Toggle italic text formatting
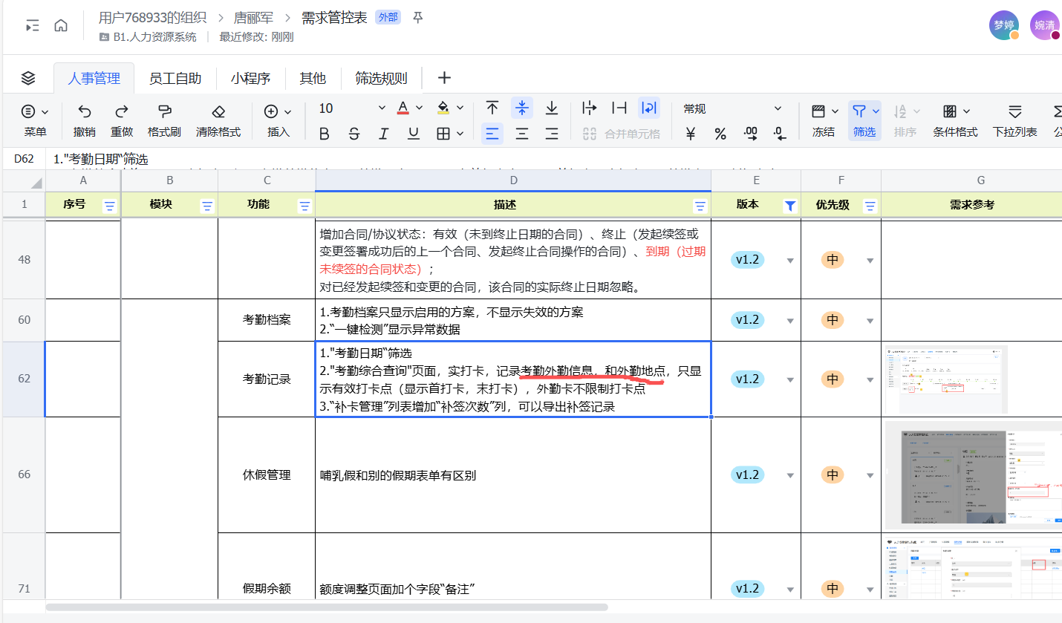This screenshot has height=623, width=1062. pos(384,134)
